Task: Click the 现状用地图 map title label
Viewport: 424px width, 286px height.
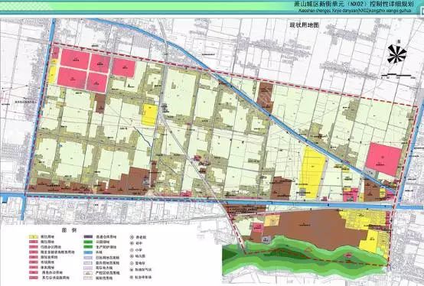Action: click(x=304, y=25)
